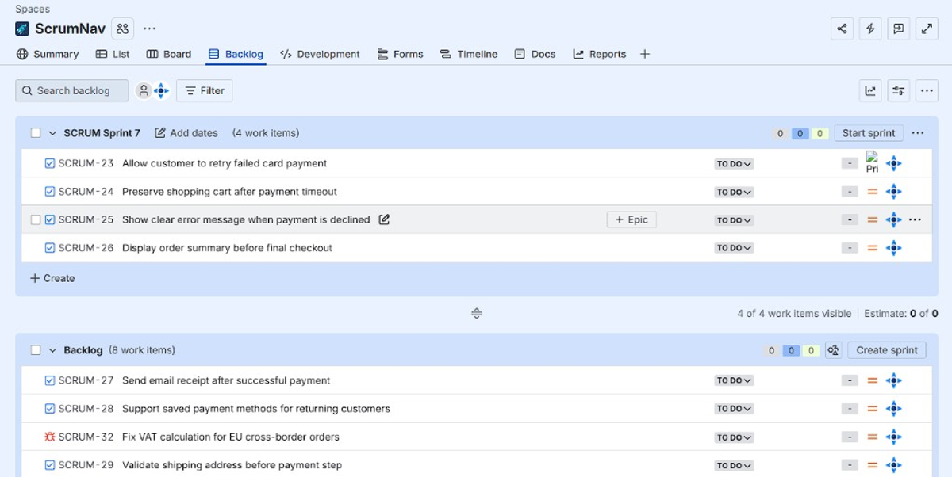The height and width of the screenshot is (477, 952).
Task: Click assignee avatar on SCRUM-23 row
Action: point(894,163)
